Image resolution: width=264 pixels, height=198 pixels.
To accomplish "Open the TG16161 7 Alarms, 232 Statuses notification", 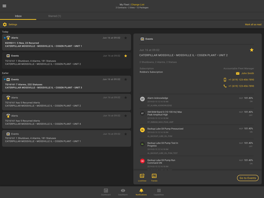I will tap(66, 84).
